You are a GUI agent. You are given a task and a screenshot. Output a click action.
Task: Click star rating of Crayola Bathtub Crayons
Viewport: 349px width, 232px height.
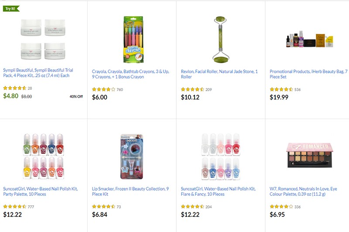pyautogui.click(x=103, y=89)
